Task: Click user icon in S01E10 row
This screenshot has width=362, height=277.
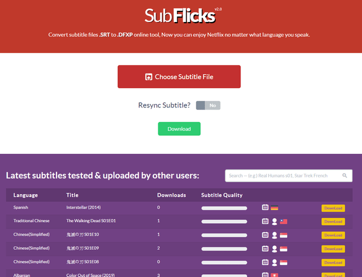Action: tap(274, 235)
